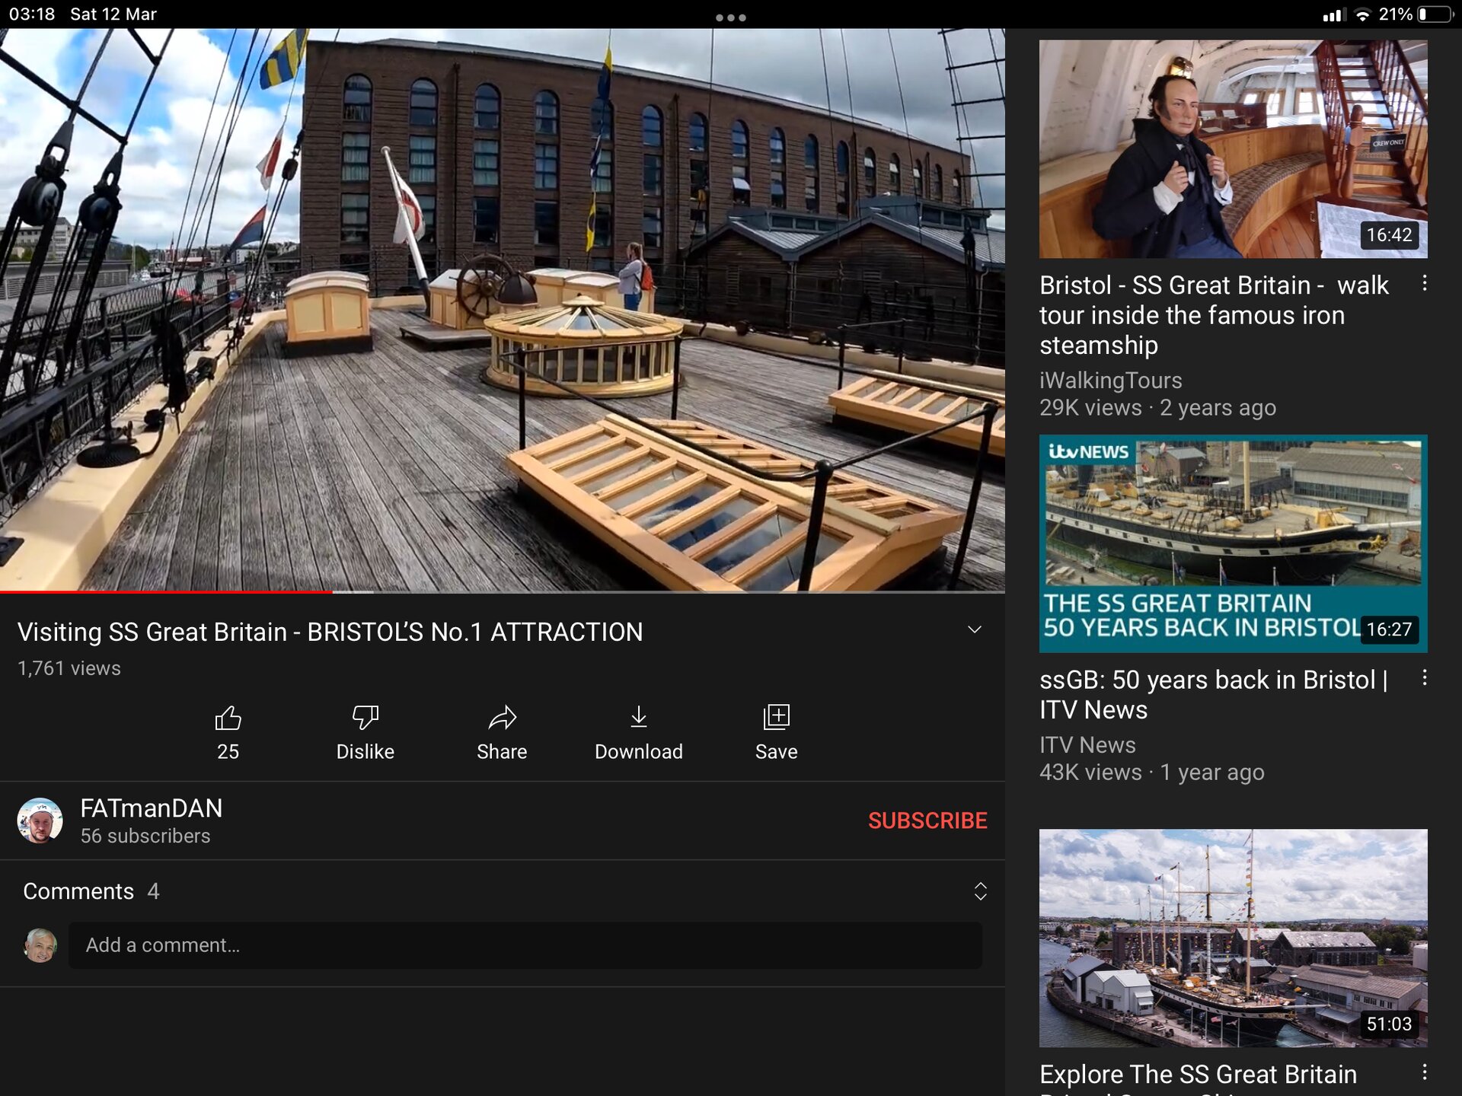Screen dimensions: 1462x1096
Task: Open ssGB 50 years back ITV thumbnail
Action: 1233,543
